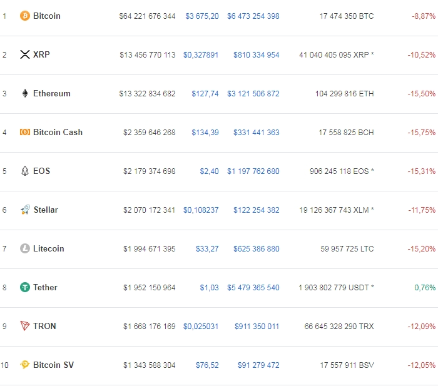The height and width of the screenshot is (386, 438).
Task: Click the XRP logo icon
Action: click(x=25, y=54)
